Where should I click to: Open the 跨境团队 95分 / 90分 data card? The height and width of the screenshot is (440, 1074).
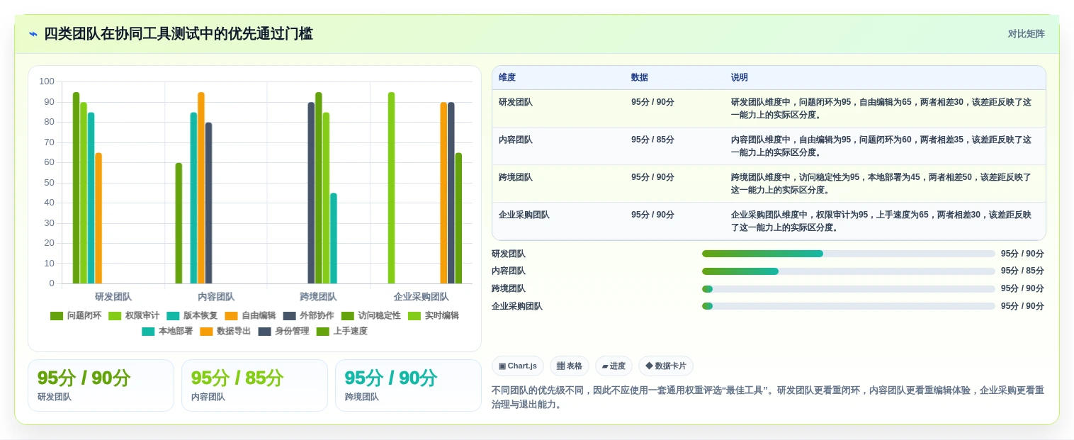408,385
